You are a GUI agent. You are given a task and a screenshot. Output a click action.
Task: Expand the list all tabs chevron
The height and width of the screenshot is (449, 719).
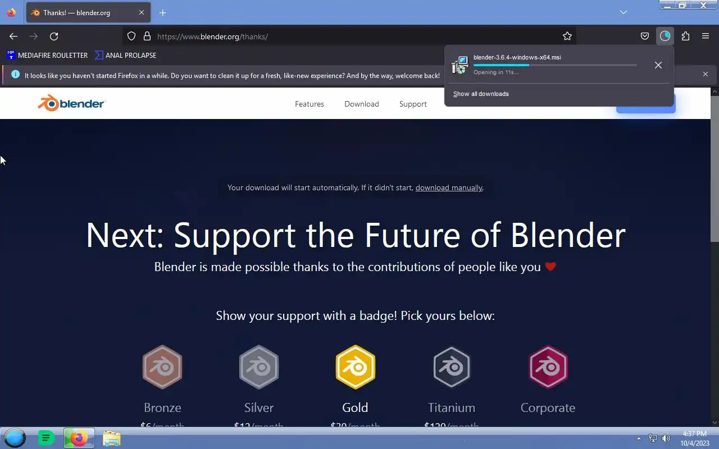[624, 12]
